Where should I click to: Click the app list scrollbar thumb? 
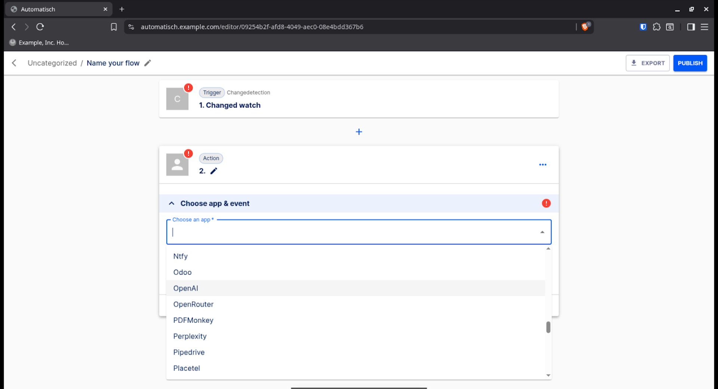(548, 327)
